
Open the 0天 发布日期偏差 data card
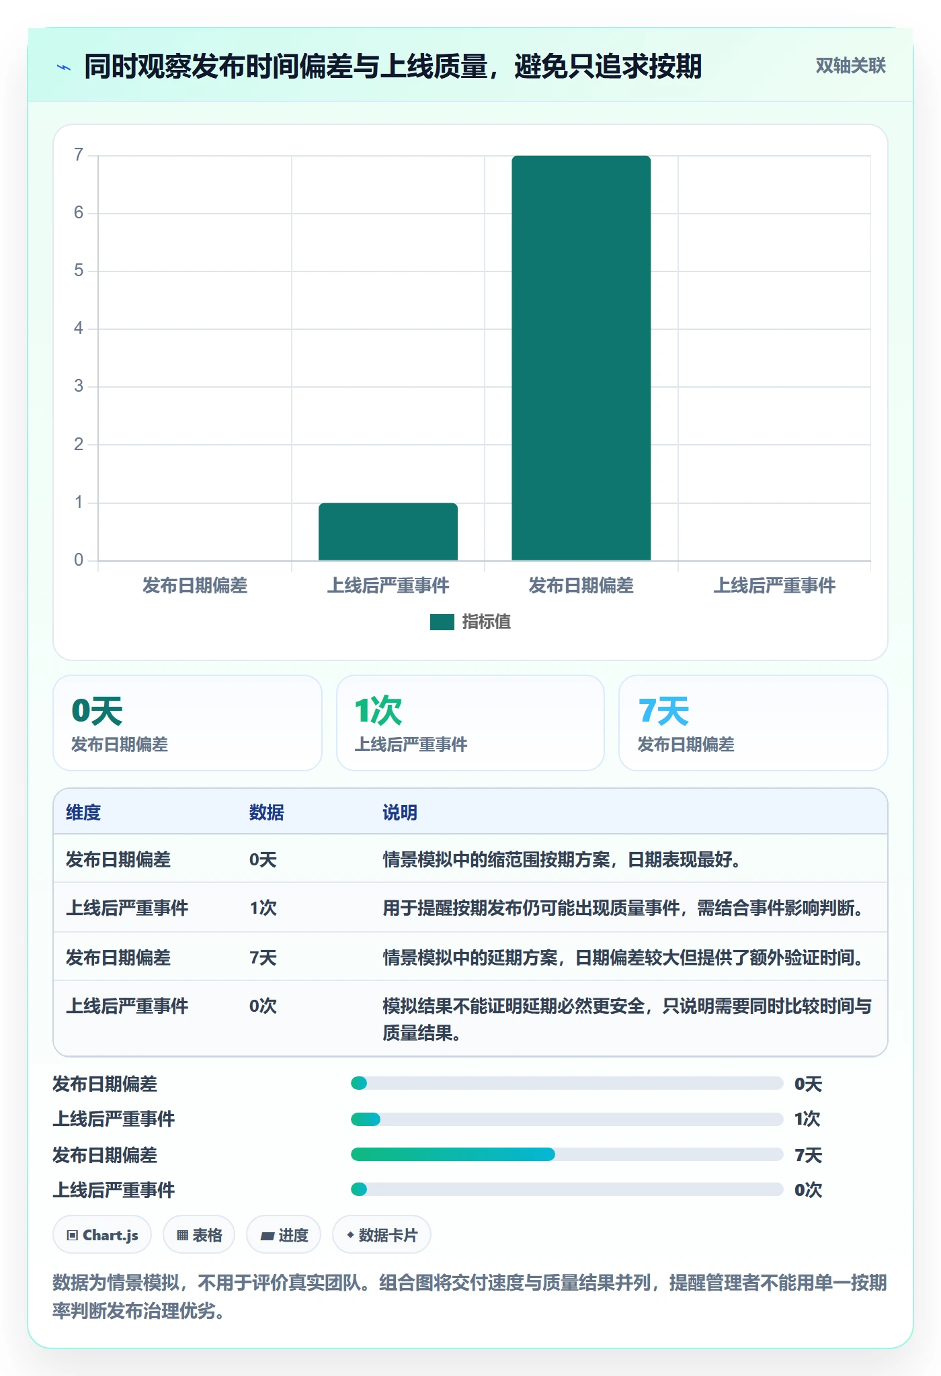[x=188, y=723]
